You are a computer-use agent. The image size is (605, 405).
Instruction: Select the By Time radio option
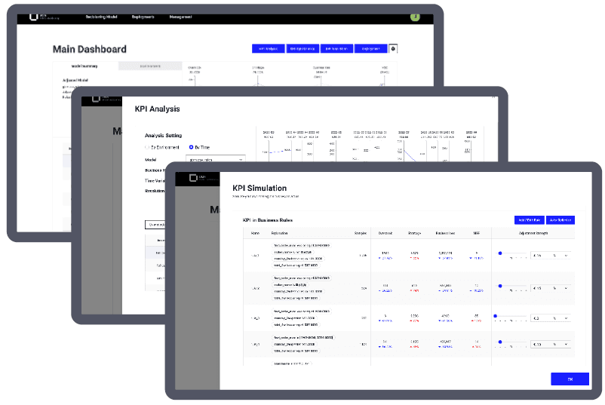(192, 147)
